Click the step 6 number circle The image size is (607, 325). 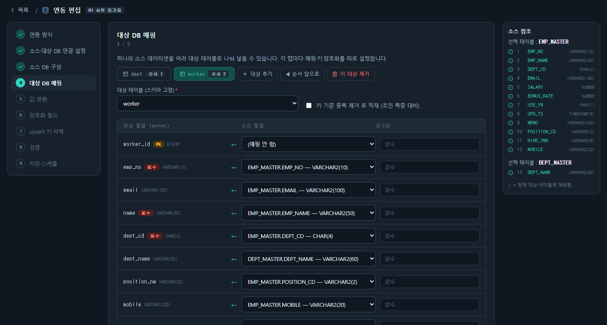20,115
